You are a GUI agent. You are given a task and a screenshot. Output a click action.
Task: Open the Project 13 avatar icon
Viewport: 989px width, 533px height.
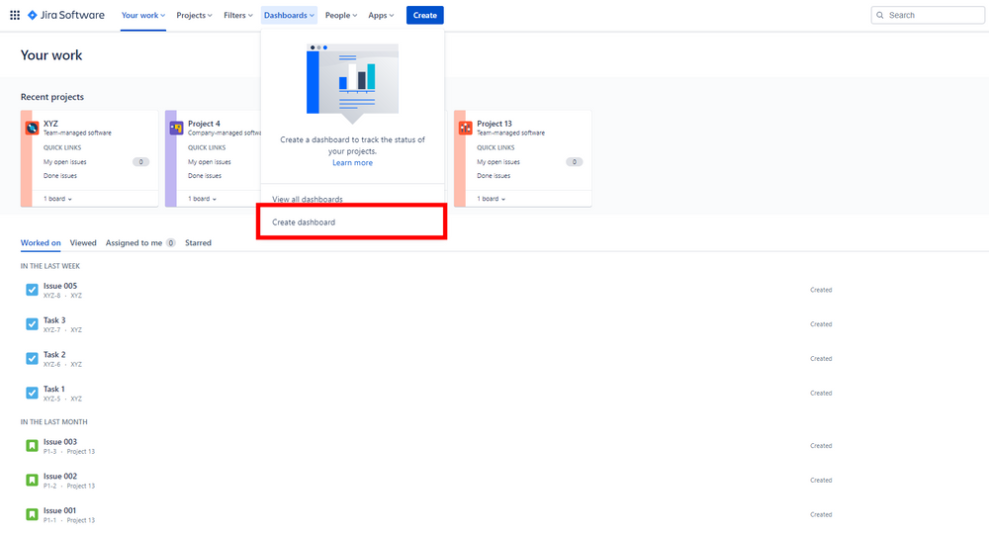[x=466, y=128]
